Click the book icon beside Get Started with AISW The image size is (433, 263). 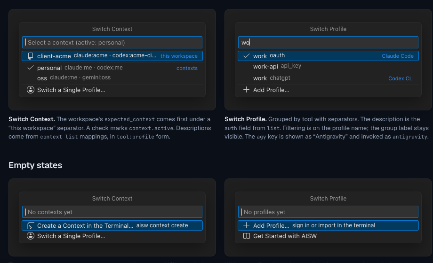(247, 236)
